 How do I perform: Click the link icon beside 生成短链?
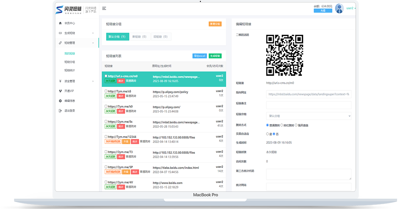[60, 33]
